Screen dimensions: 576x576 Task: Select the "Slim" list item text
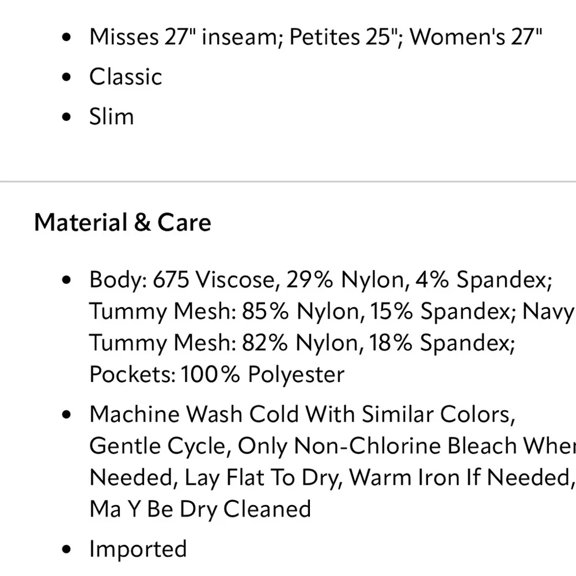pyautogui.click(x=111, y=116)
